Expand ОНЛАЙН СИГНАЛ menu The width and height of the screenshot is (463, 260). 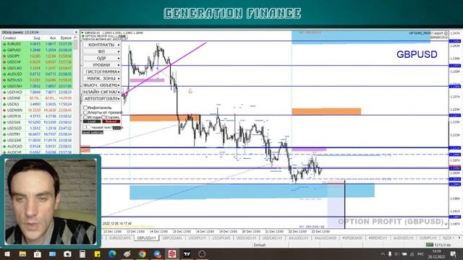pos(101,92)
